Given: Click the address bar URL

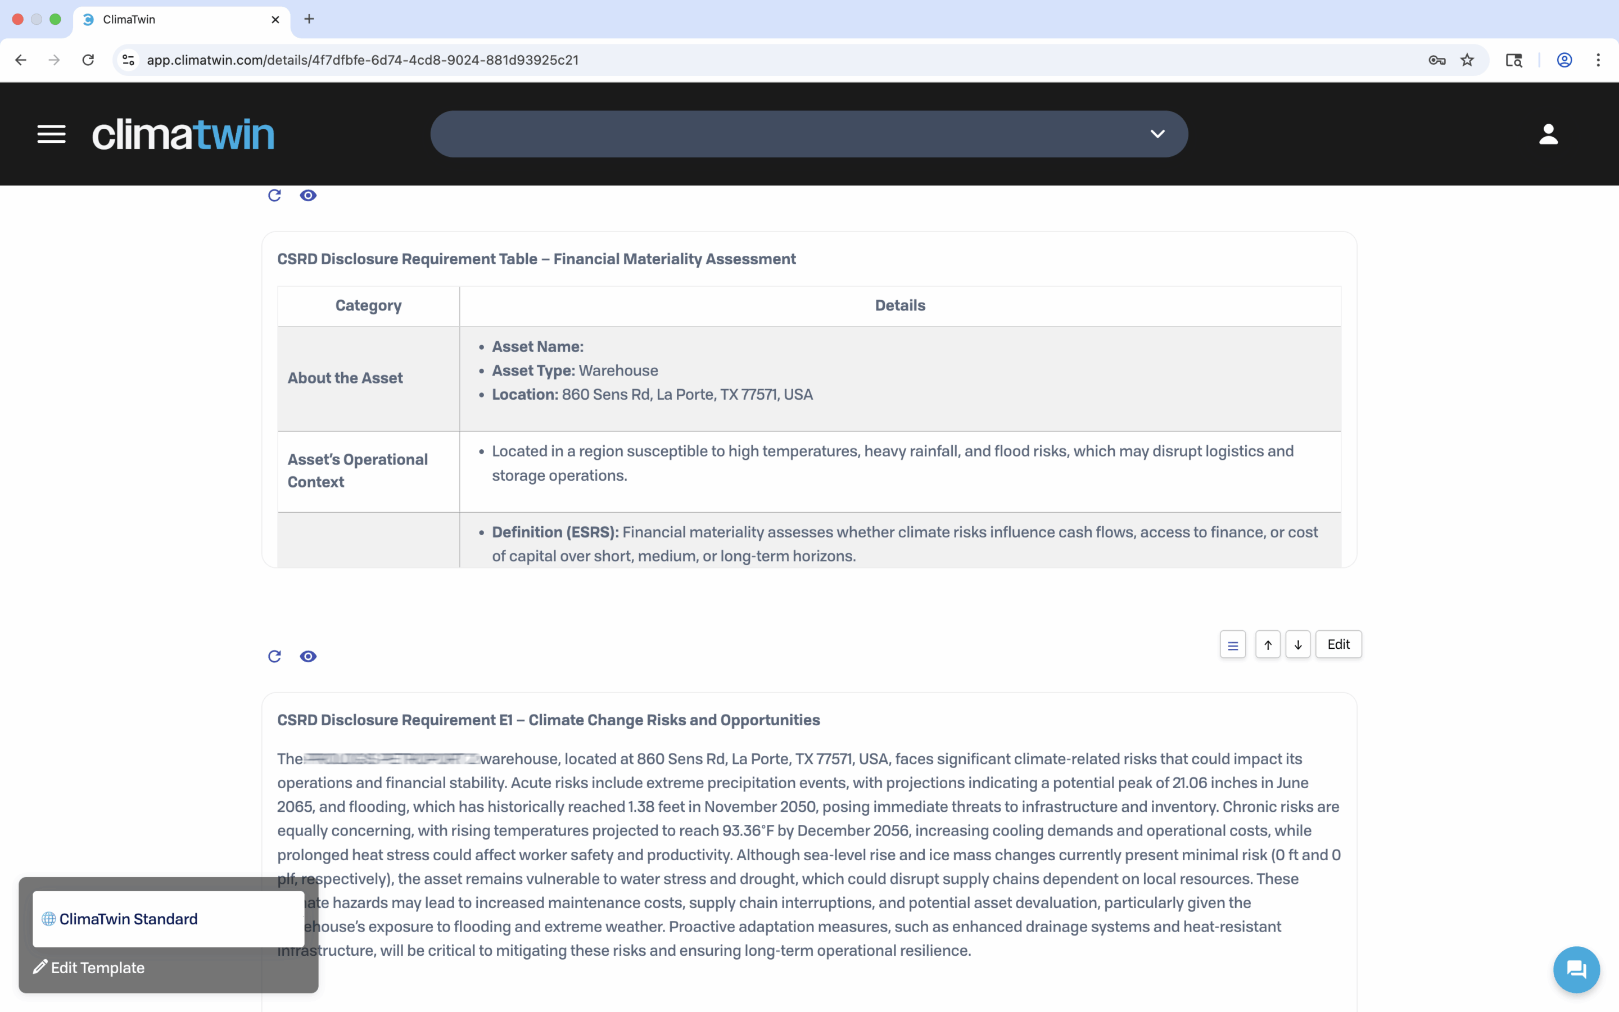Looking at the screenshot, I should point(363,60).
